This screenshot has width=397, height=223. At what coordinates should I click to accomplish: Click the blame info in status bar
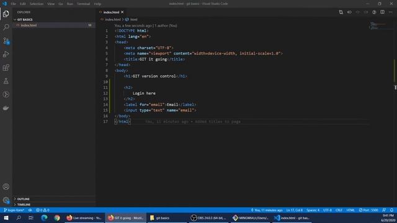(267, 210)
